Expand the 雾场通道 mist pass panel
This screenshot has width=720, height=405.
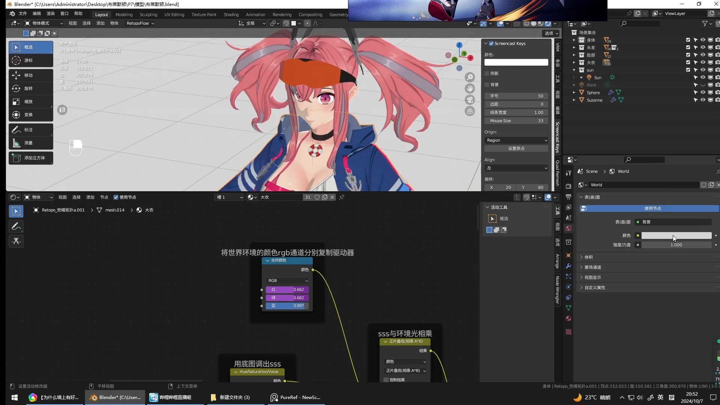point(592,267)
